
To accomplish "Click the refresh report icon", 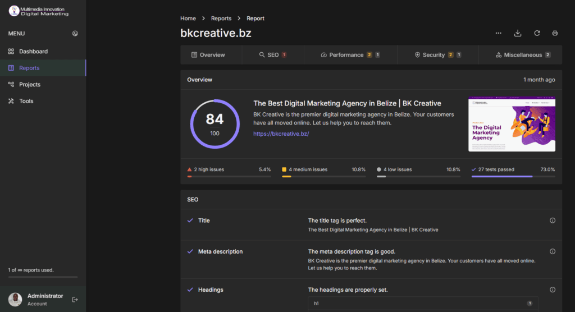I will coord(537,33).
